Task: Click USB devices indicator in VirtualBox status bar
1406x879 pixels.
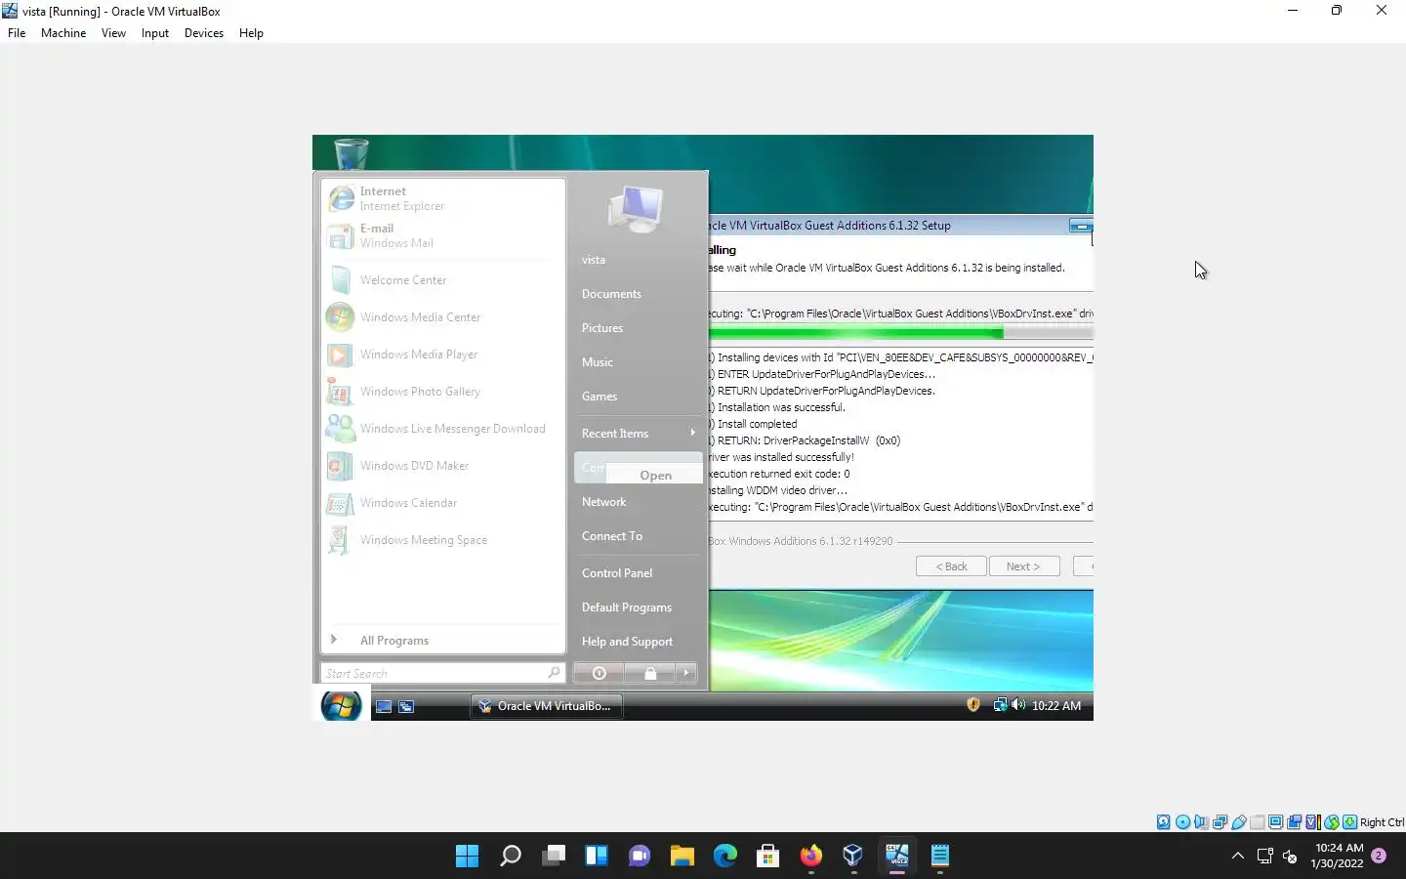Action: (x=1238, y=822)
